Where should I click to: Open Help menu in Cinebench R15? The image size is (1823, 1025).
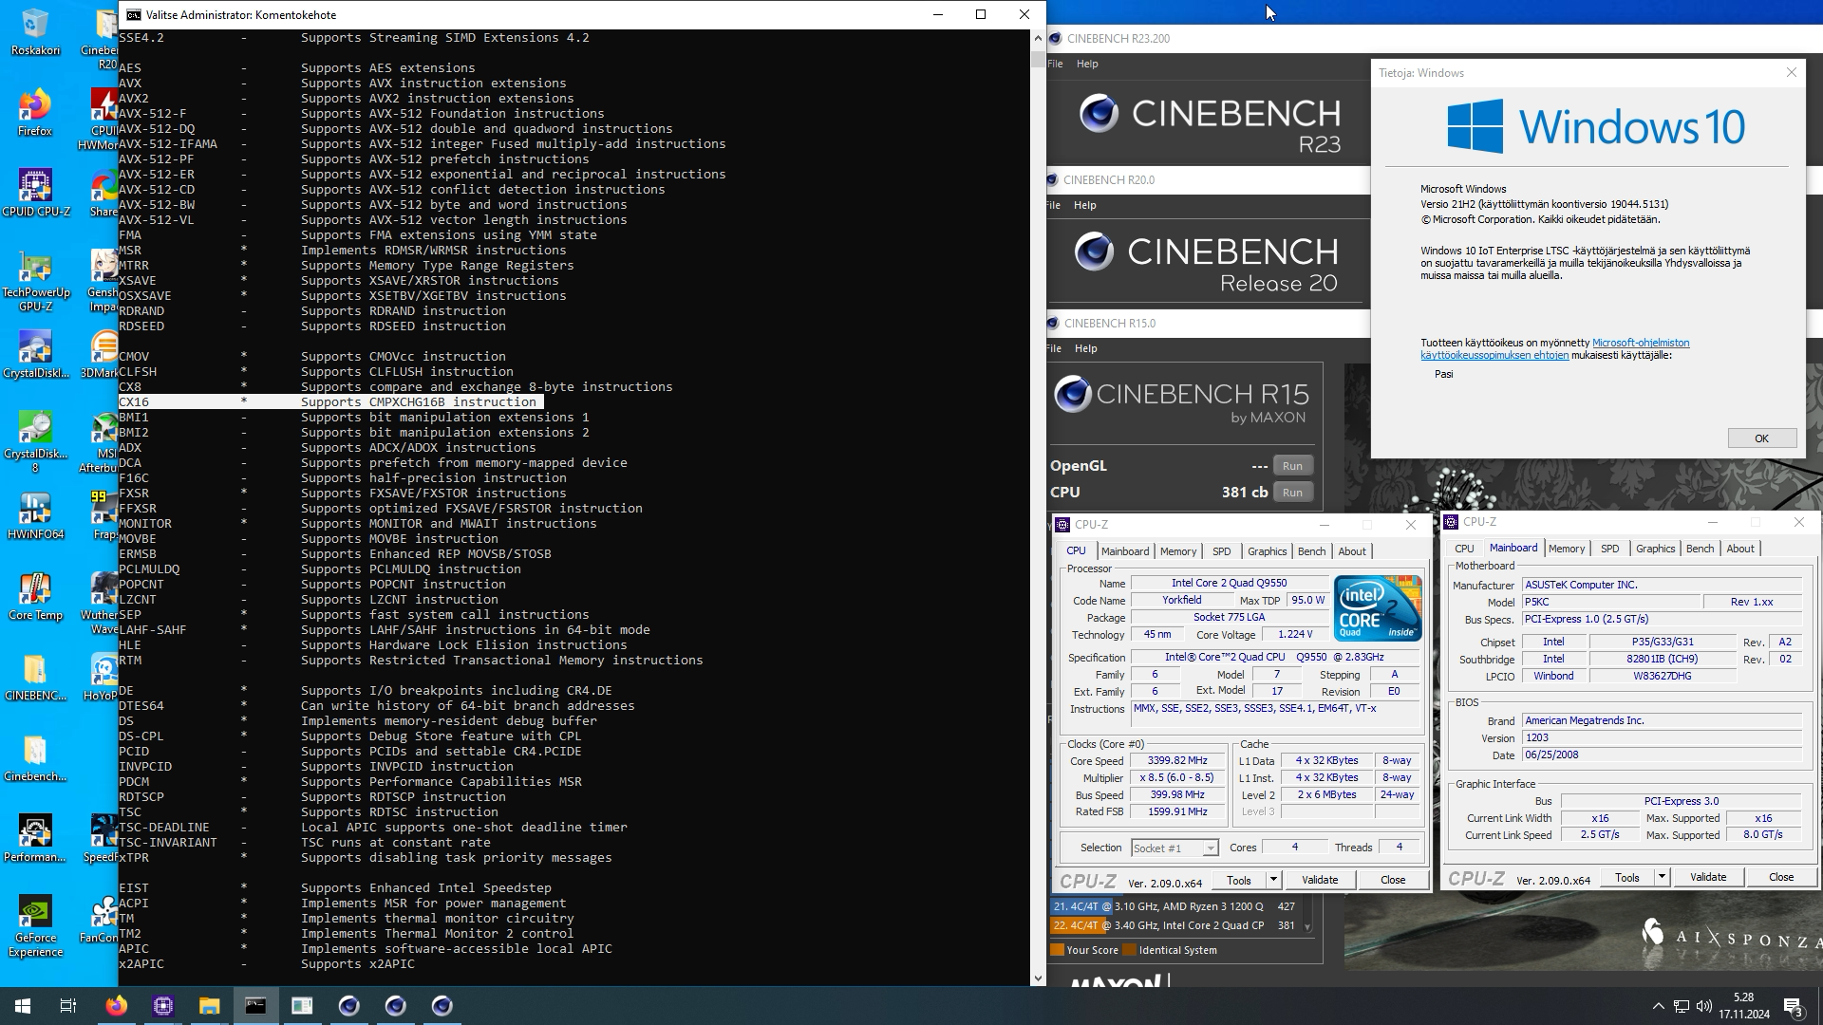1085,348
